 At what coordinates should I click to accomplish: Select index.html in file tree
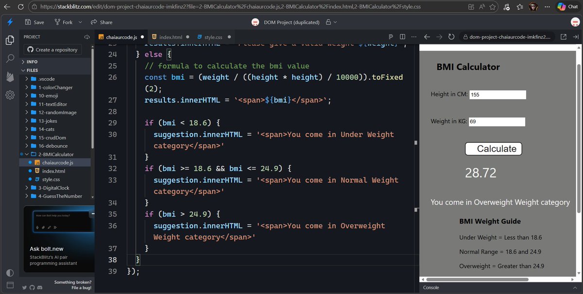(x=55, y=171)
